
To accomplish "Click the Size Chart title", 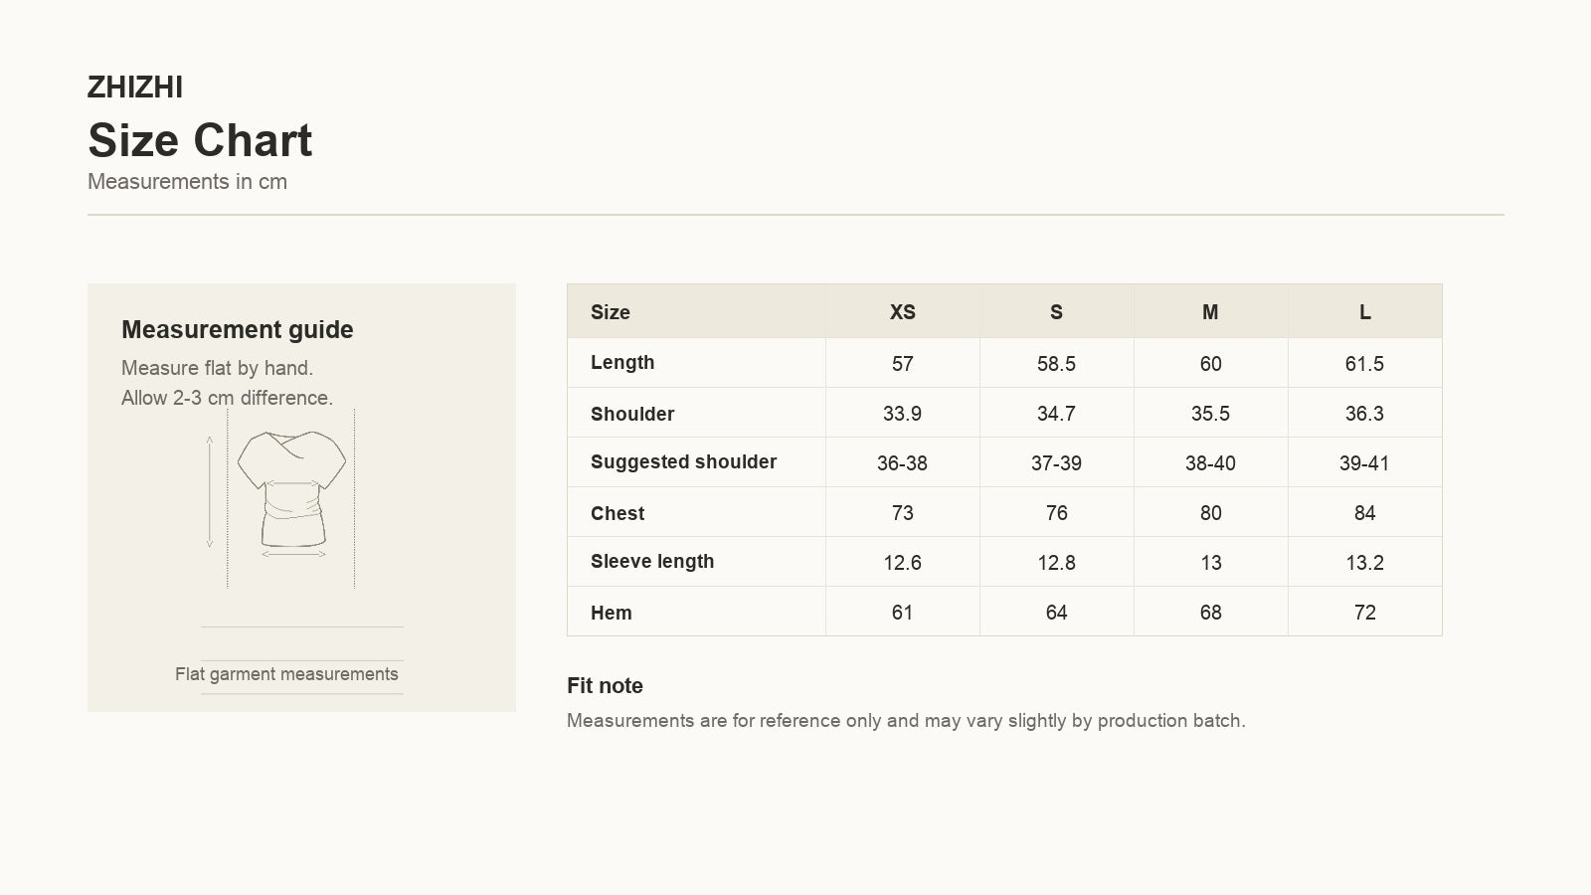I will coord(200,140).
